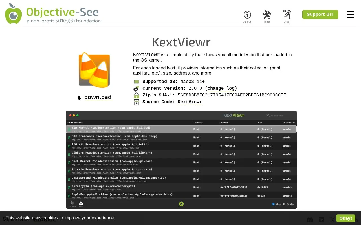Click the "This website uses cookies" message
This screenshot has height=225, width=361.
60,218
